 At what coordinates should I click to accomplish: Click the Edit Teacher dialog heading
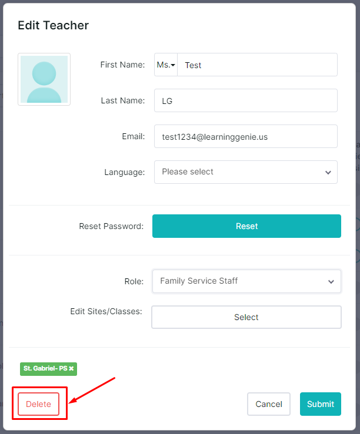pos(54,25)
